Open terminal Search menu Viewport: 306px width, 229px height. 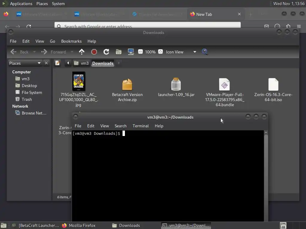coord(120,126)
